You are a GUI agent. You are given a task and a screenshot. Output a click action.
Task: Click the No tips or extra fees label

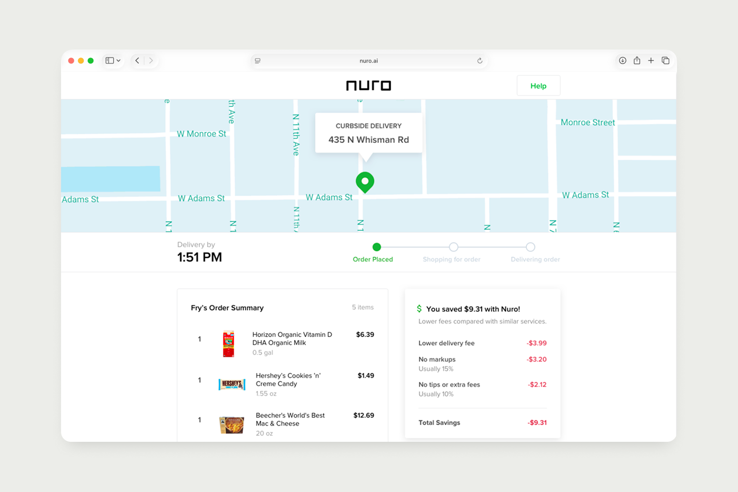[x=449, y=384]
